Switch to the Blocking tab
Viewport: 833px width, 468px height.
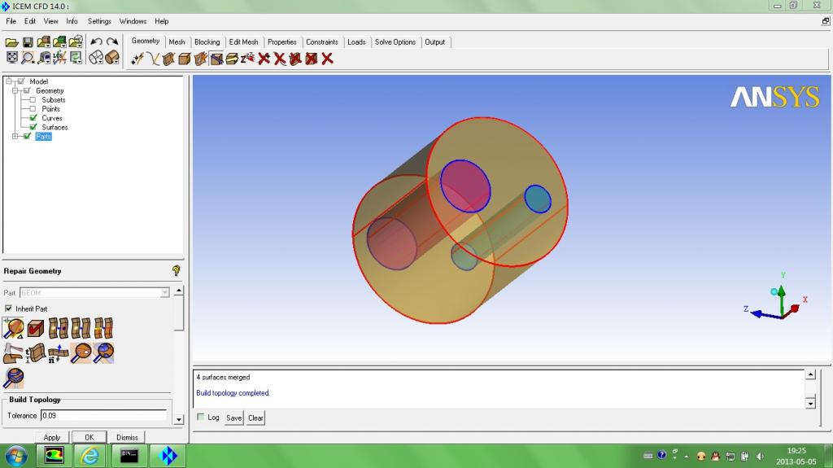click(207, 42)
